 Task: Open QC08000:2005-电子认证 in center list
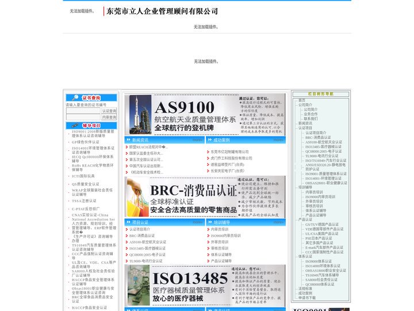[x=147, y=255]
